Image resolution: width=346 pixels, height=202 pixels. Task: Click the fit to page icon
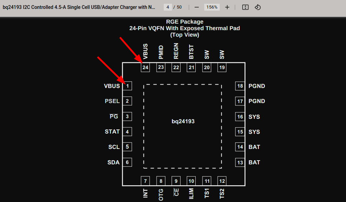(x=245, y=7)
